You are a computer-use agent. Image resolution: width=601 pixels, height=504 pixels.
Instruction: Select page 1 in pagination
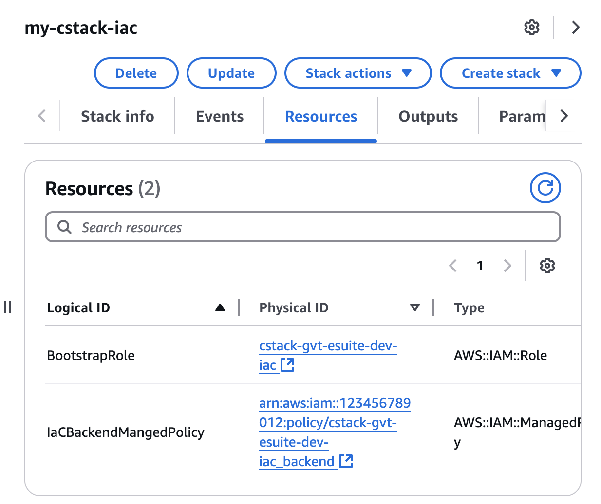point(480,266)
